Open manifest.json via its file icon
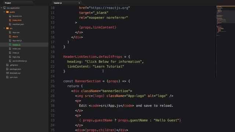Viewport: 235px width, 132px height. [10, 24]
